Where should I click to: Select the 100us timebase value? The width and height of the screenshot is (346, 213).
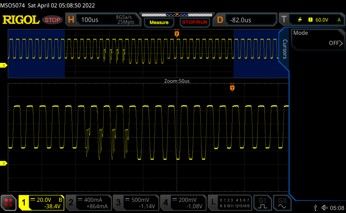tap(90, 20)
